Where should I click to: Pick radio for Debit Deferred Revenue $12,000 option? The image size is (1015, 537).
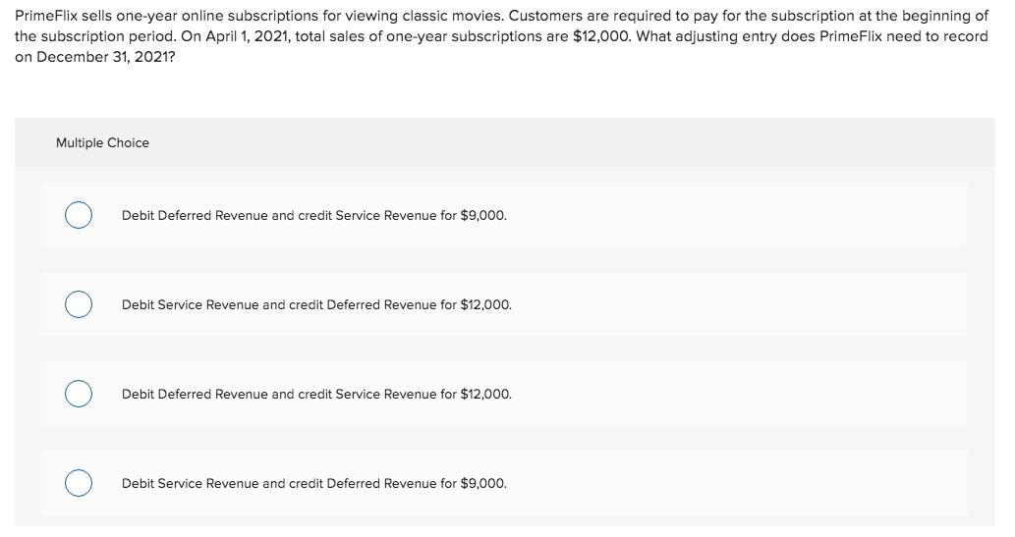pyautogui.click(x=79, y=394)
